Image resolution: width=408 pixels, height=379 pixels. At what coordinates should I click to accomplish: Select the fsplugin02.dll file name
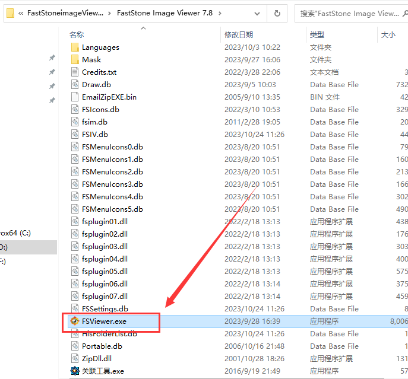coord(105,234)
